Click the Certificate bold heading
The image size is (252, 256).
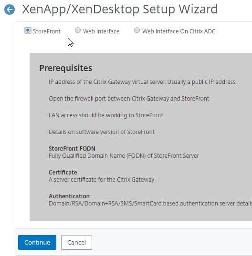[x=63, y=173]
